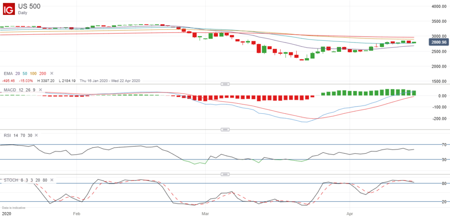Click the -15.03% change value
450x217 pixels.
[x=25, y=81]
